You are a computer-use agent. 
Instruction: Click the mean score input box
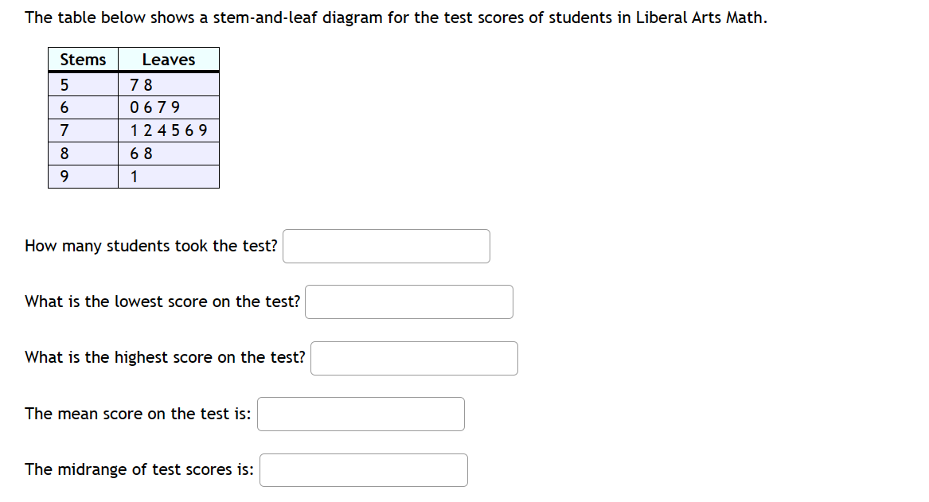pos(361,413)
